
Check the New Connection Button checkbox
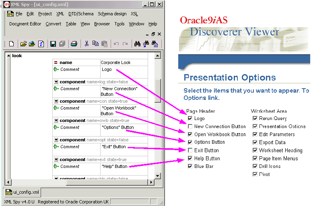pyautogui.click(x=190, y=126)
